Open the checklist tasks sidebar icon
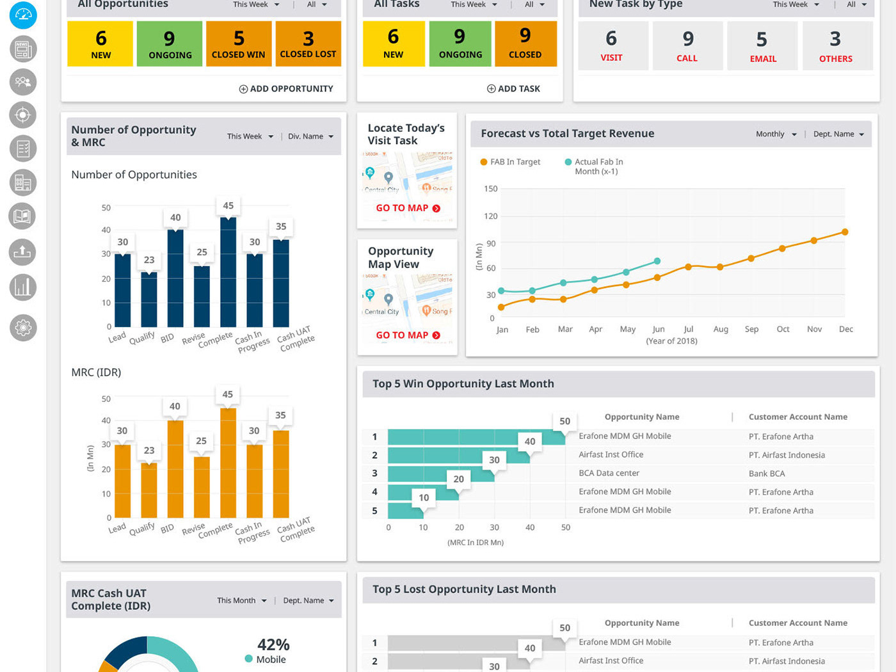Viewport: 896px width, 672px height. pos(23,148)
